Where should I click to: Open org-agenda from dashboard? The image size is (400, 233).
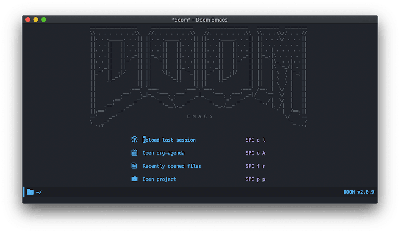click(164, 153)
